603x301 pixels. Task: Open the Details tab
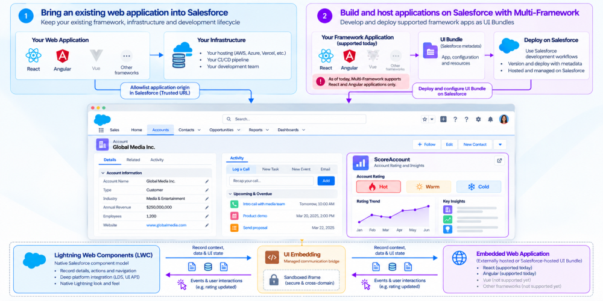point(110,160)
